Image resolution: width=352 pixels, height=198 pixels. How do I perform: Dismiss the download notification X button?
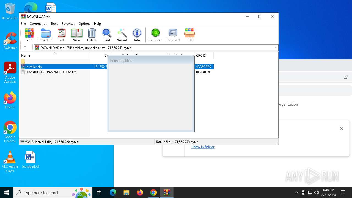(341, 128)
